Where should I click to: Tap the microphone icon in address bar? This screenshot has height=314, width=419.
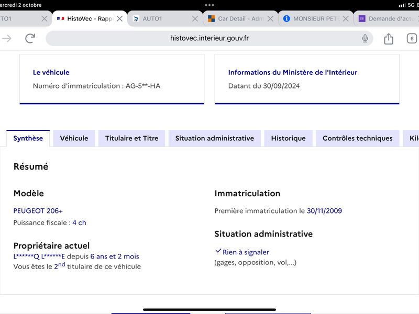365,38
